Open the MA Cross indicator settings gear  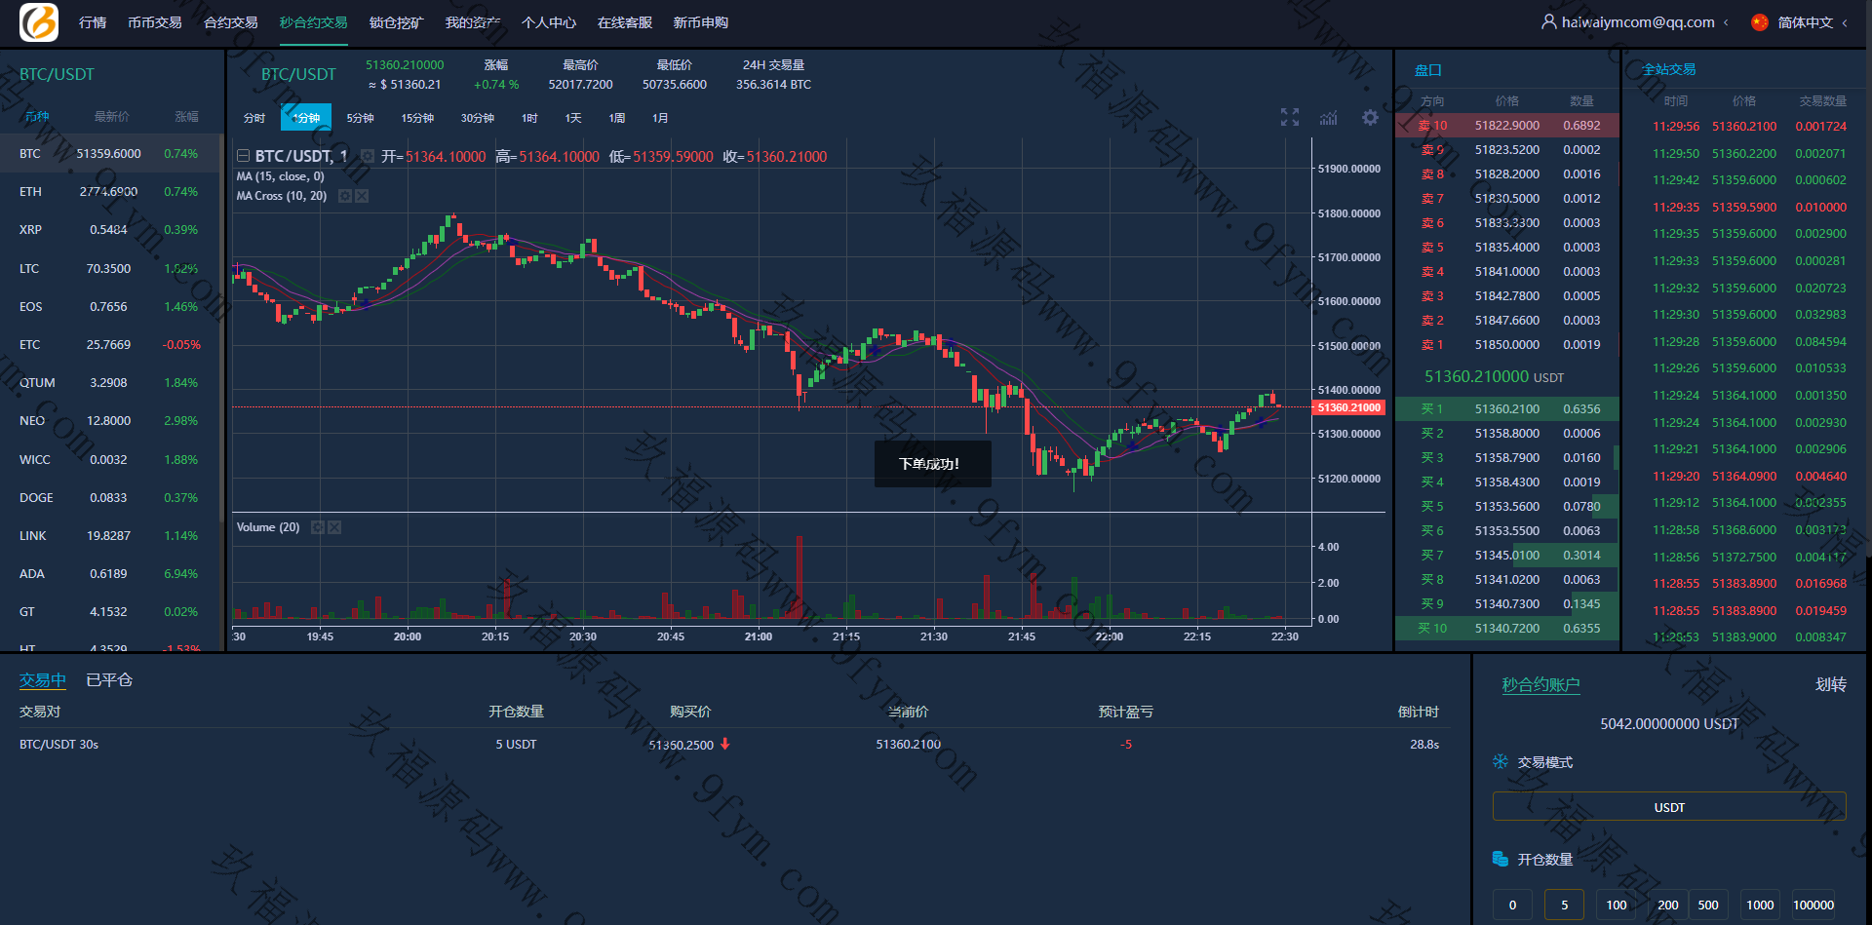click(344, 196)
